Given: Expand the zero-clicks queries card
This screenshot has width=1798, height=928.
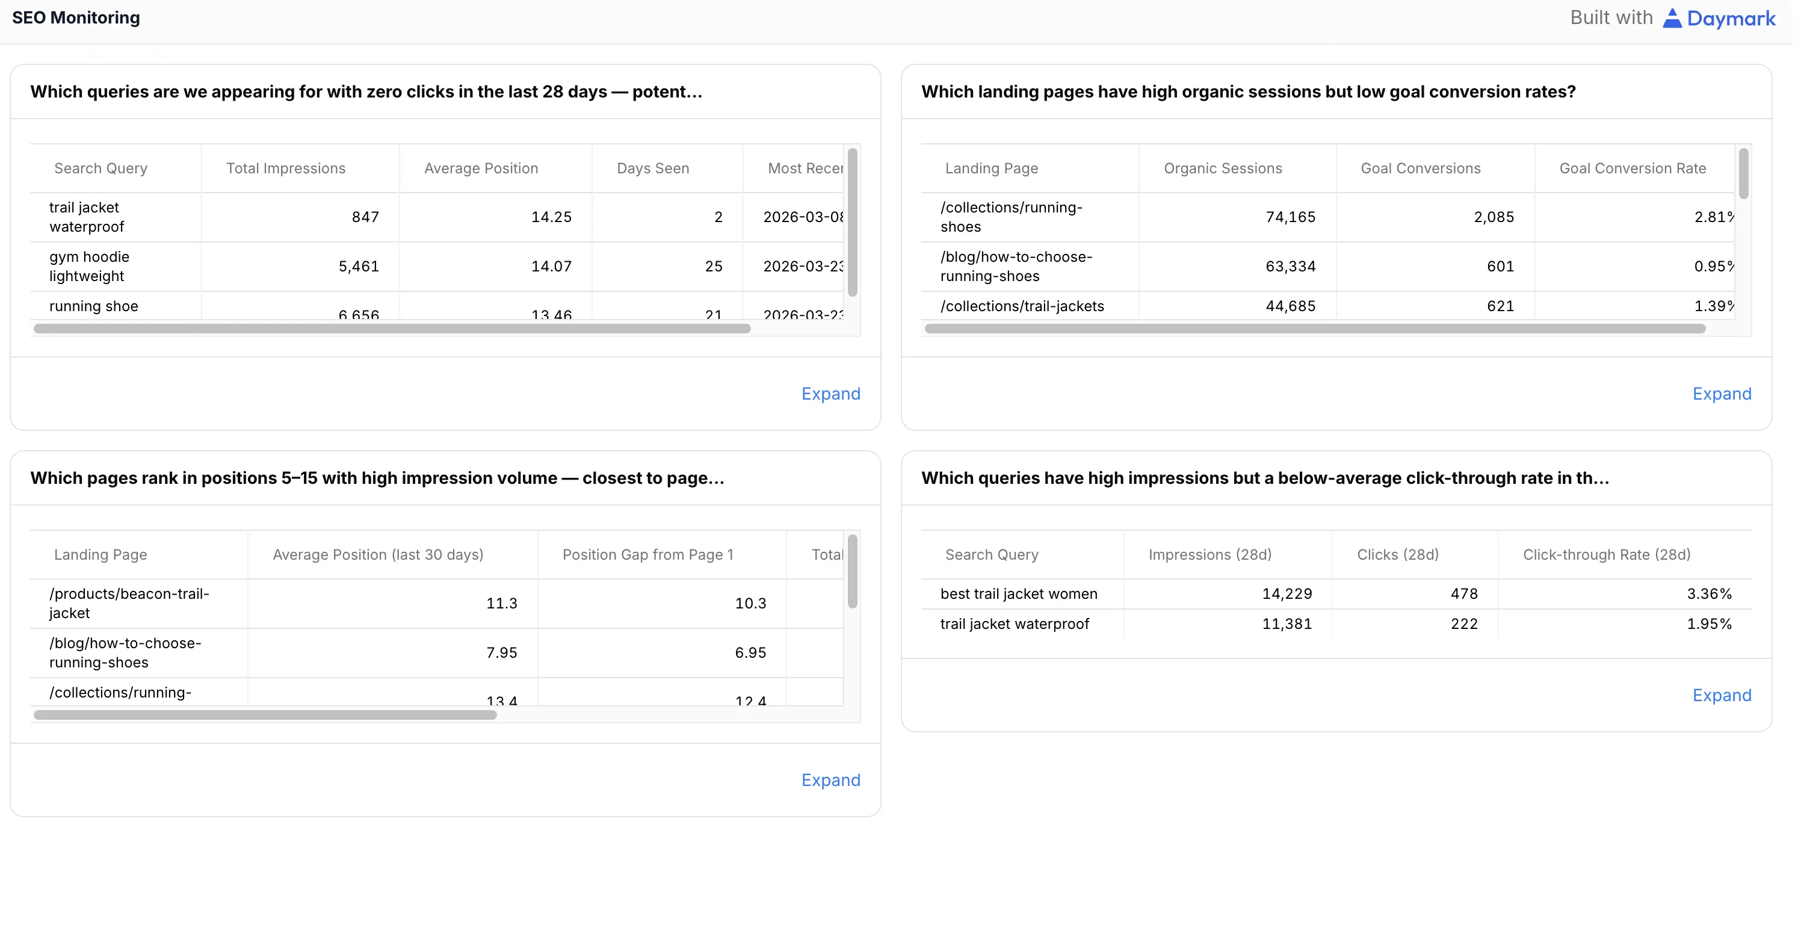Looking at the screenshot, I should tap(830, 394).
